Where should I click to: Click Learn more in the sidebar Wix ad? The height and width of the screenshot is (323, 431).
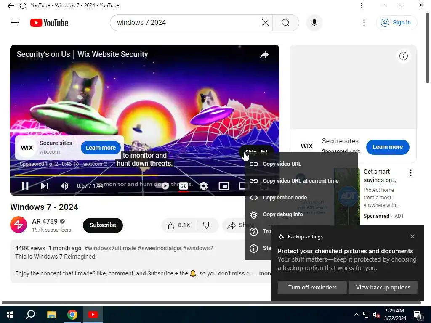click(x=388, y=147)
